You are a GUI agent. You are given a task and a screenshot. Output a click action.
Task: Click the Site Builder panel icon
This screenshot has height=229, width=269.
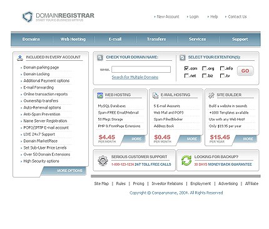(211, 95)
